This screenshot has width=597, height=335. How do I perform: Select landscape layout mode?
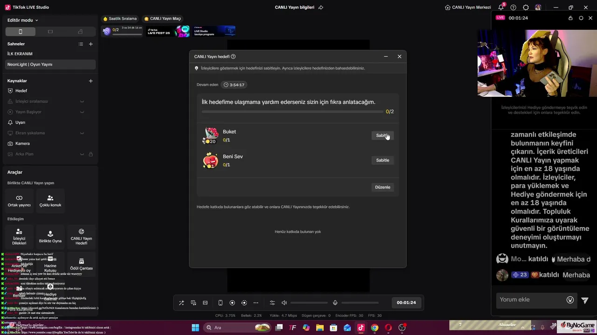(x=50, y=32)
